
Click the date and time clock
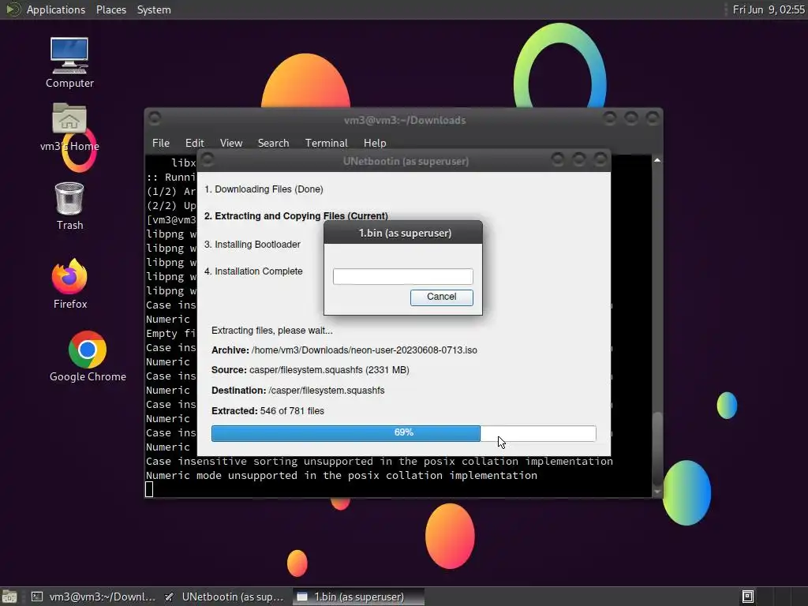(x=769, y=9)
